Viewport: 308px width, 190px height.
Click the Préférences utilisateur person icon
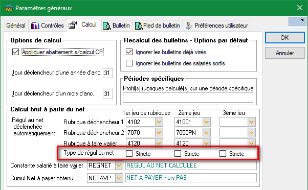point(189,26)
